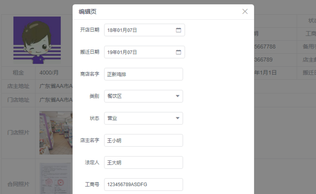316x194 pixels.
Task: Click the 店主名字 input field
Action: [143, 140]
